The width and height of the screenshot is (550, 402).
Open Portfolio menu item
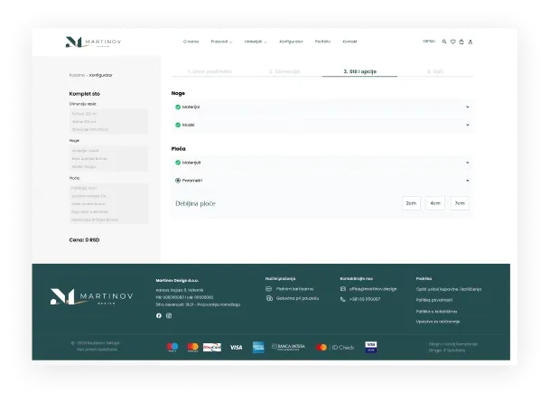tap(322, 42)
